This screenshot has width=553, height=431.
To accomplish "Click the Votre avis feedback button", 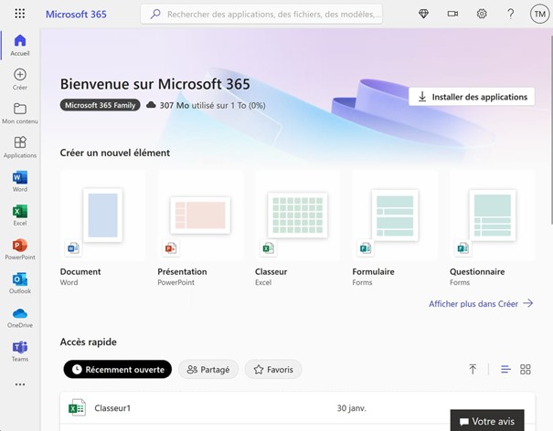I will (x=487, y=421).
